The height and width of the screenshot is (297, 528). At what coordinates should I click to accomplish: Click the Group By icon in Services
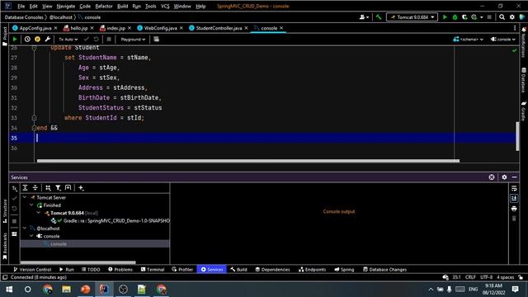[48, 188]
